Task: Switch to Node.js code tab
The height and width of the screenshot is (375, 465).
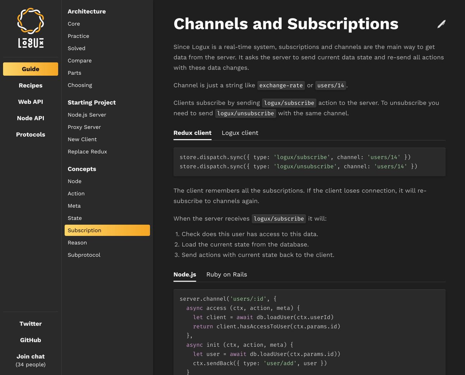Action: pyautogui.click(x=185, y=274)
